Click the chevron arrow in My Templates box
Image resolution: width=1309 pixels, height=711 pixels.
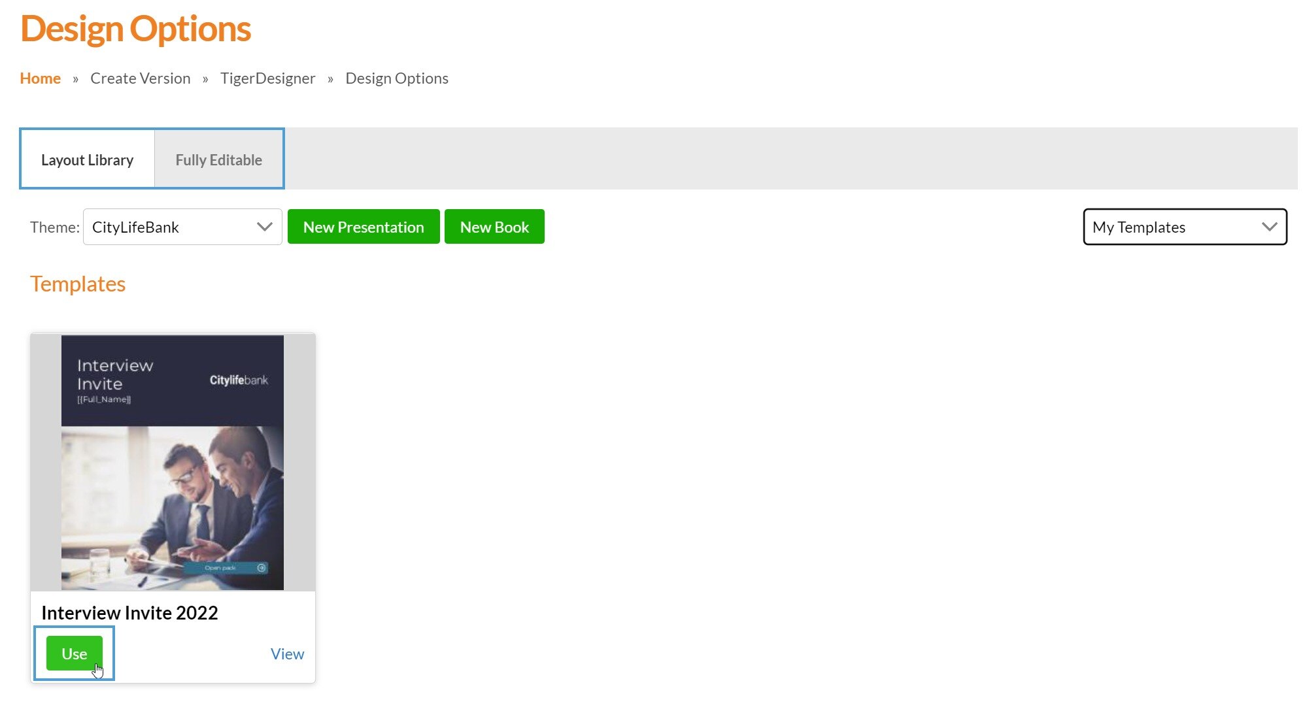point(1269,227)
